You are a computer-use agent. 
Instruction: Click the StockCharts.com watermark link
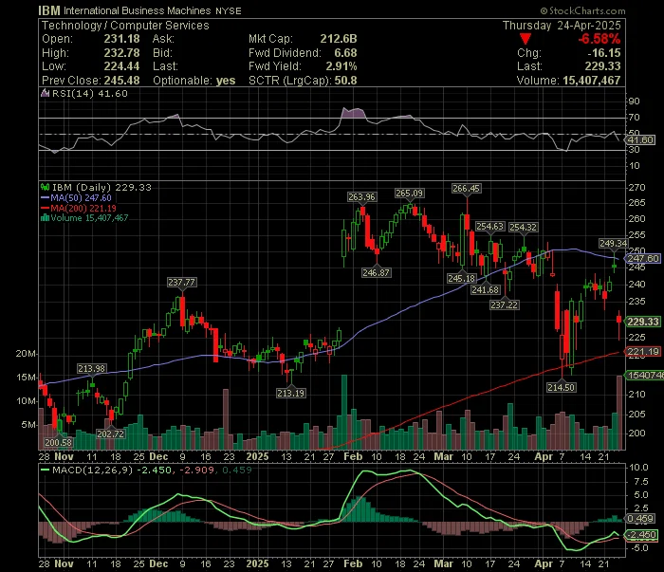[582, 11]
